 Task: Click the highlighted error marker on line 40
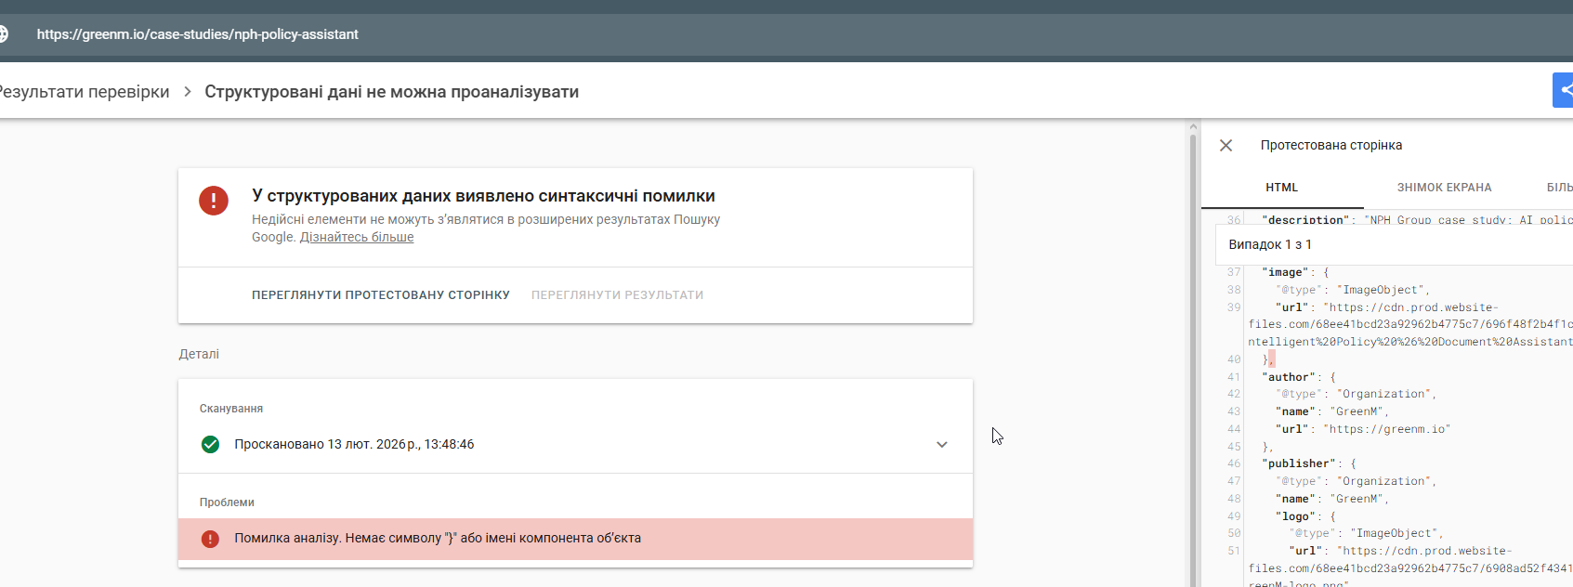pos(1271,359)
